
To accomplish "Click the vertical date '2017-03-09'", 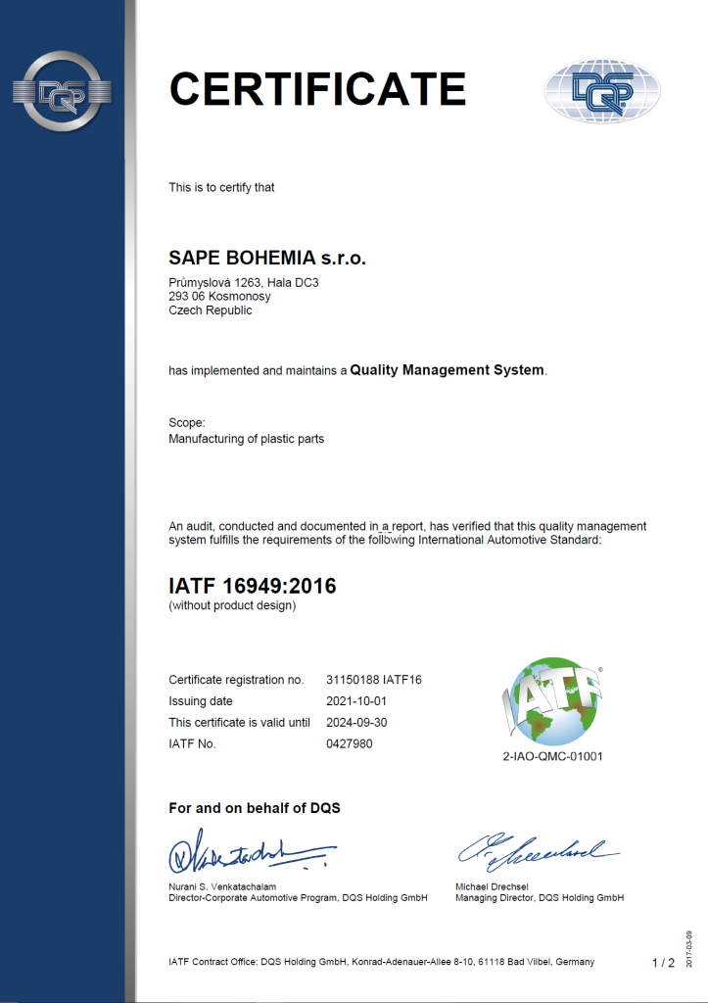I will click(x=688, y=949).
